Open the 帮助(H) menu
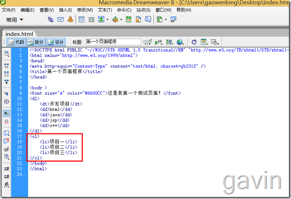 184,10
